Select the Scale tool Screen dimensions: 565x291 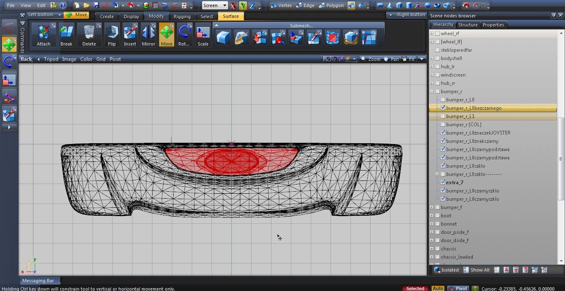(203, 35)
